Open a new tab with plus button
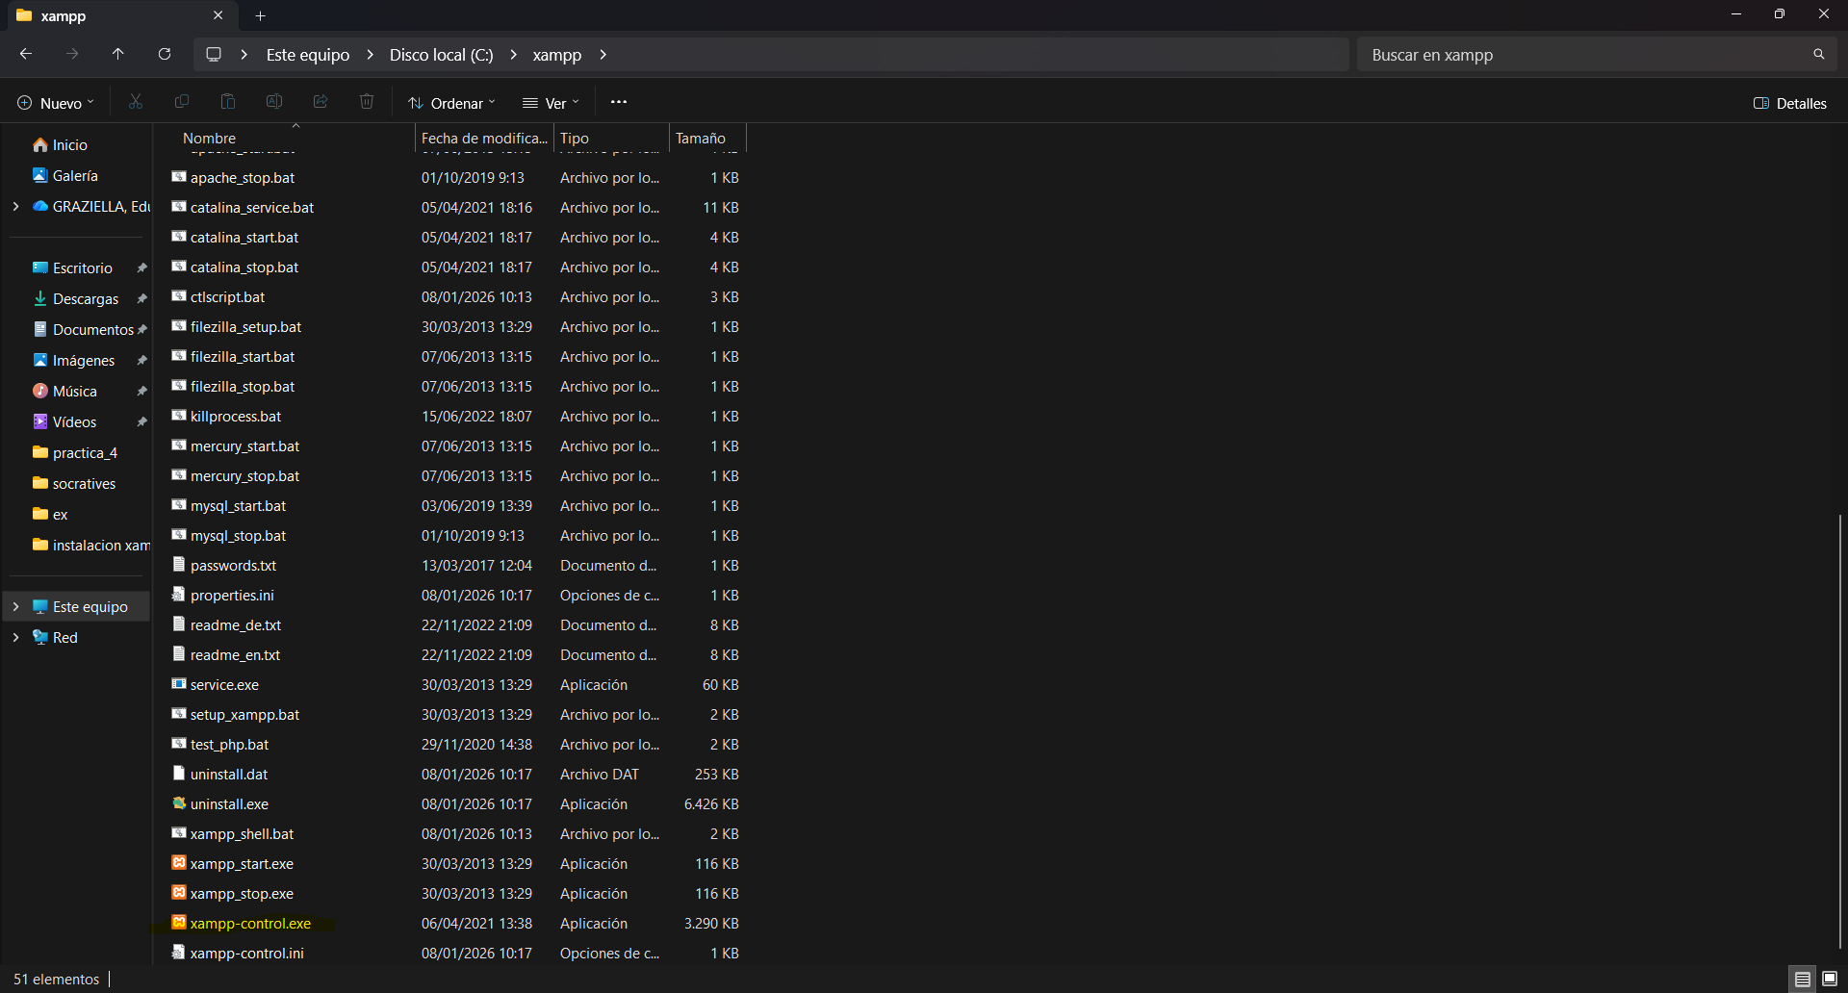The height and width of the screenshot is (993, 1848). point(261,15)
